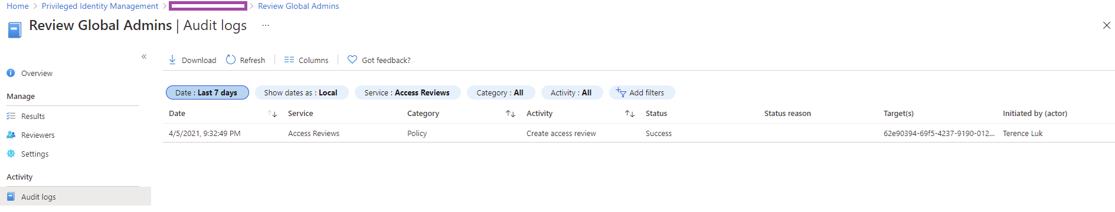Sort by Activity column arrows

pos(630,114)
